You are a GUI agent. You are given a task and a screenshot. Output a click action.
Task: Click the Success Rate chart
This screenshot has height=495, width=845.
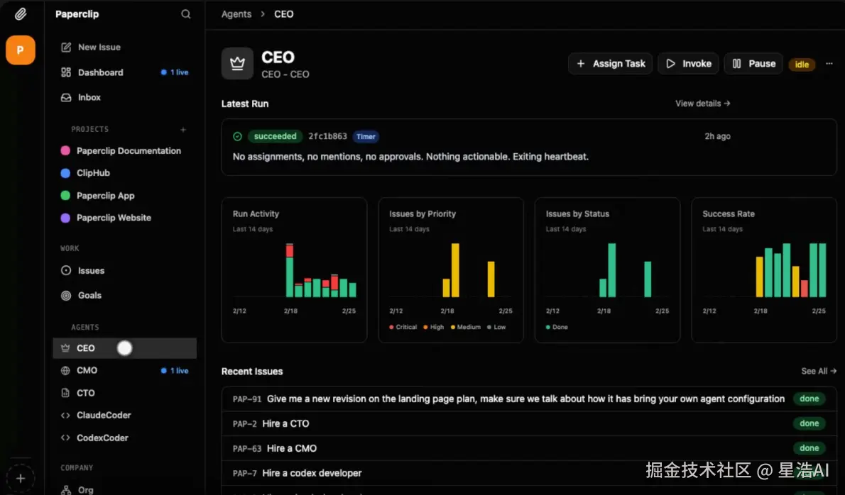tap(764, 270)
